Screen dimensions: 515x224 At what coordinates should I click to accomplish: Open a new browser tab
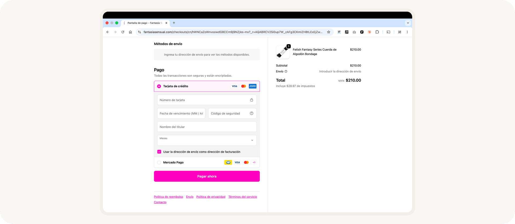[x=174, y=23]
